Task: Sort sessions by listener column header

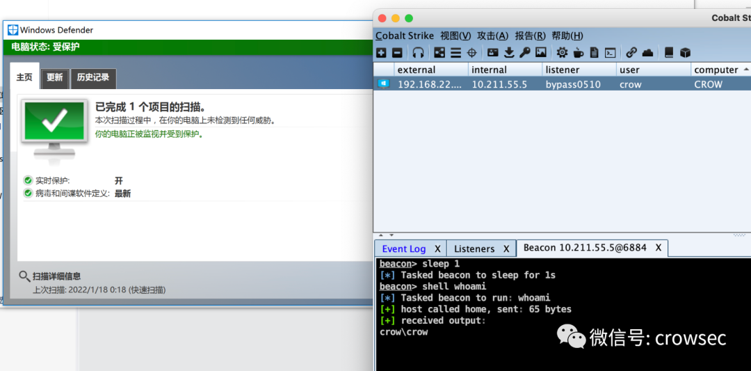Action: click(579, 70)
